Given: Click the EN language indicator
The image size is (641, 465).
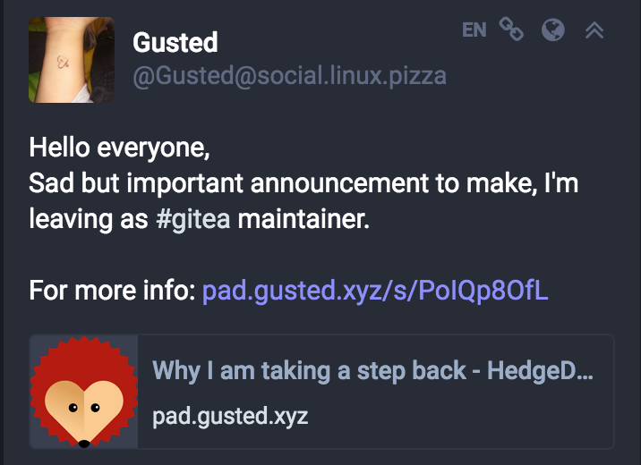Looking at the screenshot, I should pos(474,30).
